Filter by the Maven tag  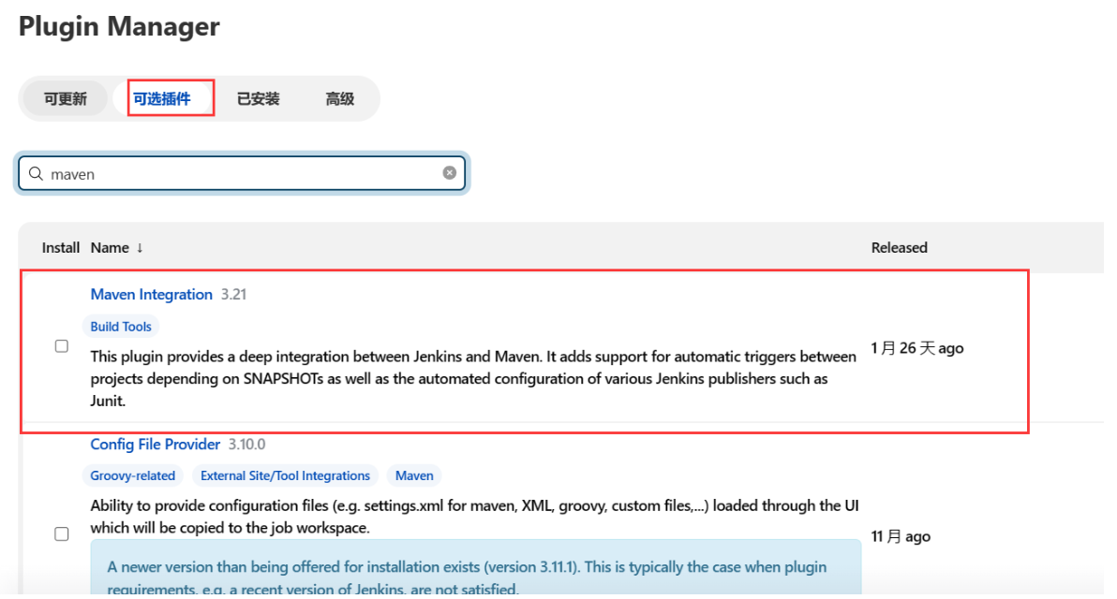414,476
